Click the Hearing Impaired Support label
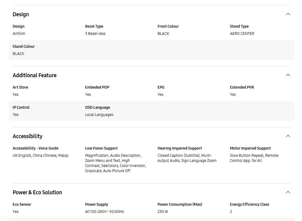302x221 pixels. (180, 148)
